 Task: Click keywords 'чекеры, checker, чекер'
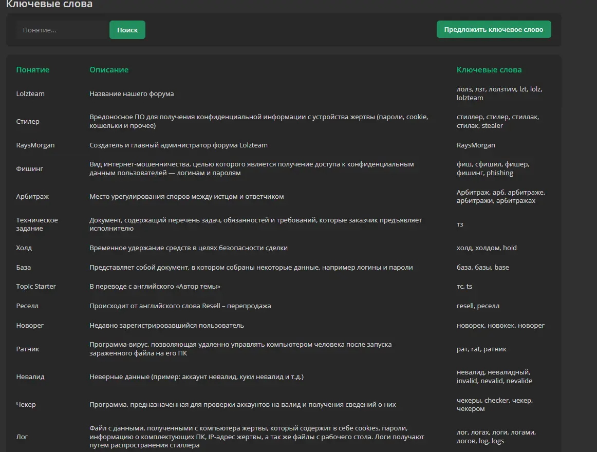[x=495, y=404]
